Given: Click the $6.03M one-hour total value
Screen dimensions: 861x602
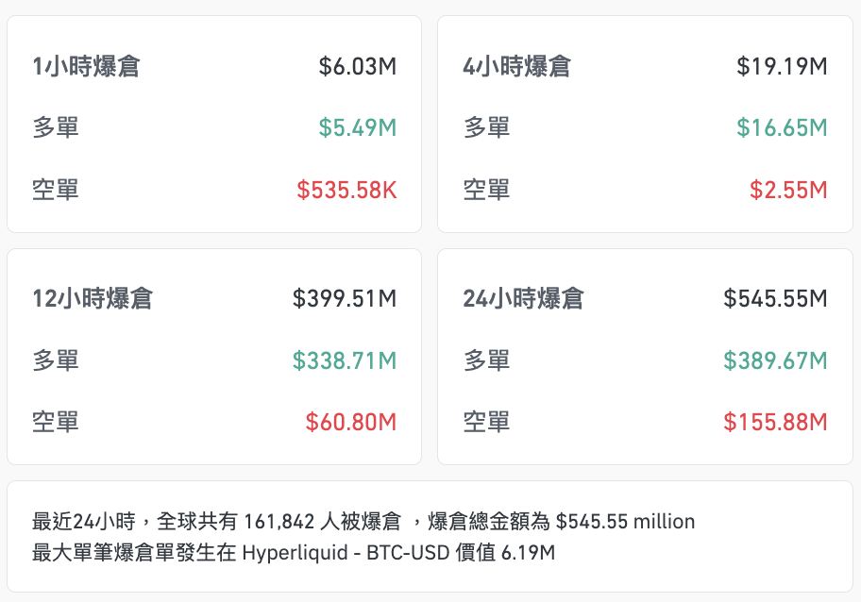Looking at the screenshot, I should coord(358,67).
